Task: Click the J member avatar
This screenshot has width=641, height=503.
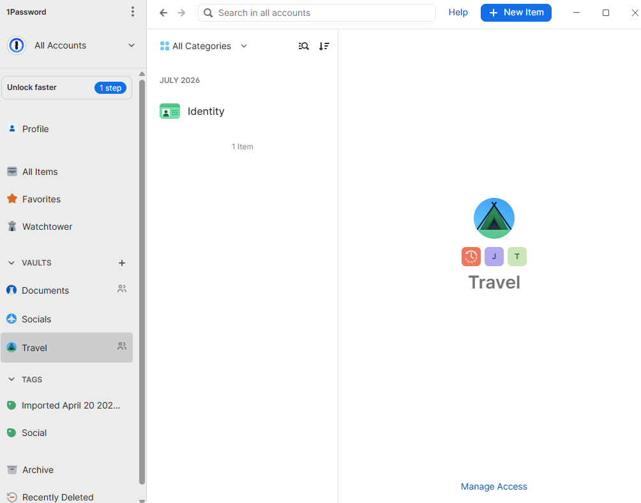Action: [x=494, y=257]
